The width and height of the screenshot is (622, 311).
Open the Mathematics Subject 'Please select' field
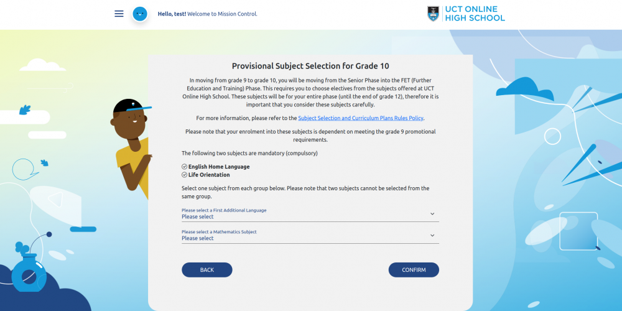[310, 236]
